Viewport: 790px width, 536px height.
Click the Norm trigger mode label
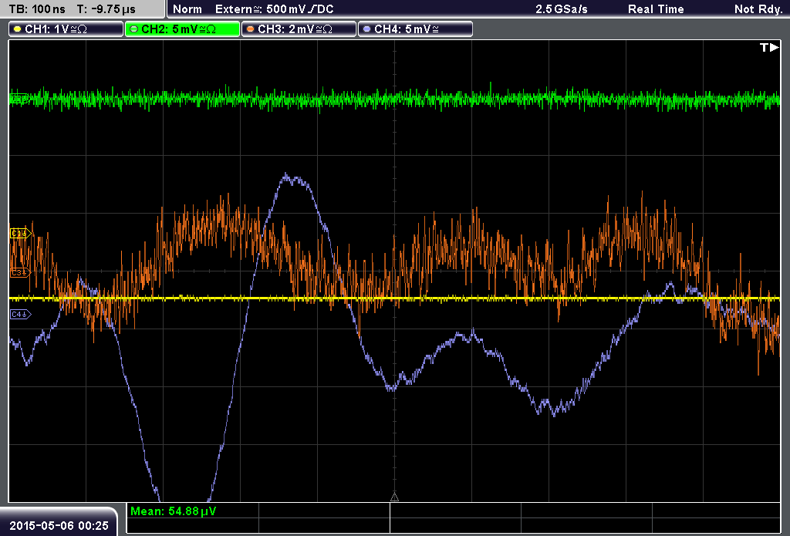pos(187,9)
